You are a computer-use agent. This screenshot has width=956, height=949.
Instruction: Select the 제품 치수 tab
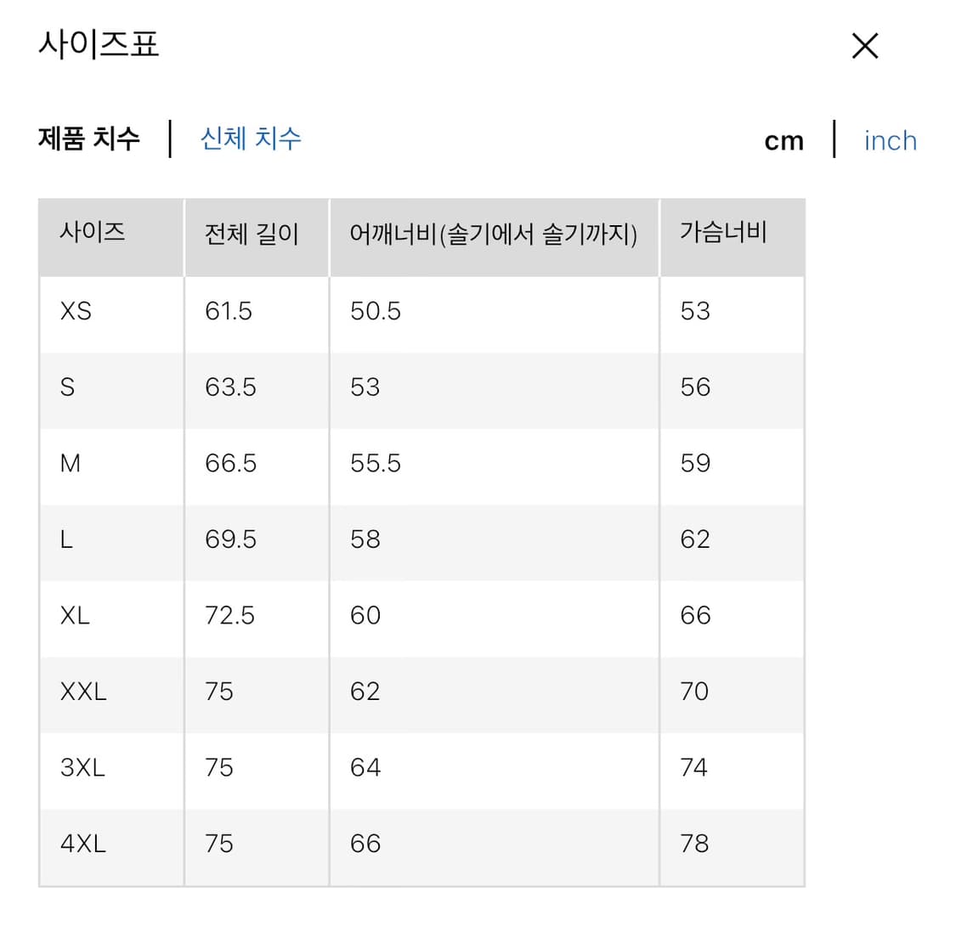tap(89, 138)
